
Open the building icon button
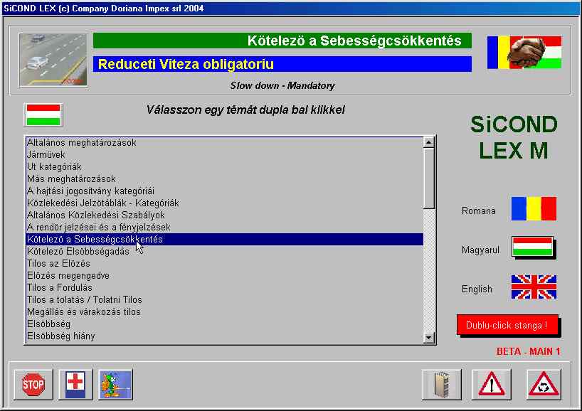[x=442, y=385]
